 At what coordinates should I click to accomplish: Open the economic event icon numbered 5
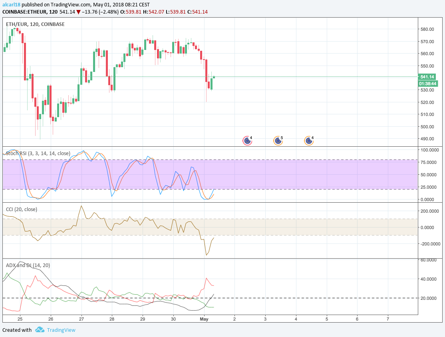pos(278,141)
